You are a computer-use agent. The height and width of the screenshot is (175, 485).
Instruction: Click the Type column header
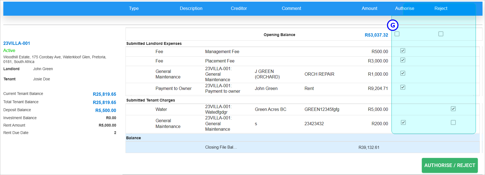tap(134, 9)
